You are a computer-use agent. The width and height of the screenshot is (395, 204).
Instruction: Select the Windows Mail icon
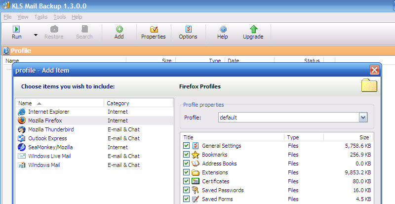pos(22,165)
